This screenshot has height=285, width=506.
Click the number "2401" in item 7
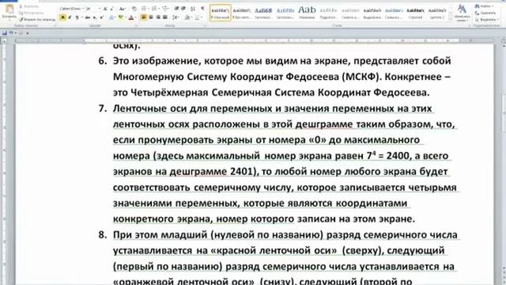pos(242,172)
